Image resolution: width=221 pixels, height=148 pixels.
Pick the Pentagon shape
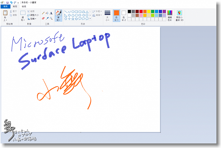point(73,15)
